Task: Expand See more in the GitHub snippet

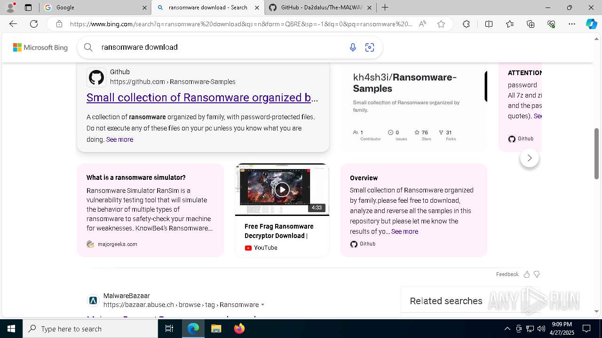Action: pos(119,139)
